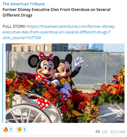Toggle the yawning reaction count 1
127x137 pixels.
tap(24, 129)
